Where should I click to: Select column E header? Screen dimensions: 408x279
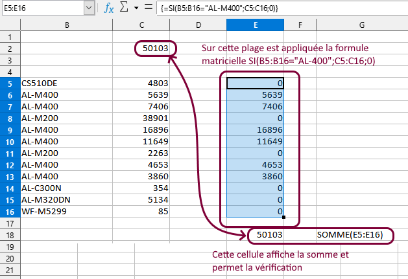256,25
